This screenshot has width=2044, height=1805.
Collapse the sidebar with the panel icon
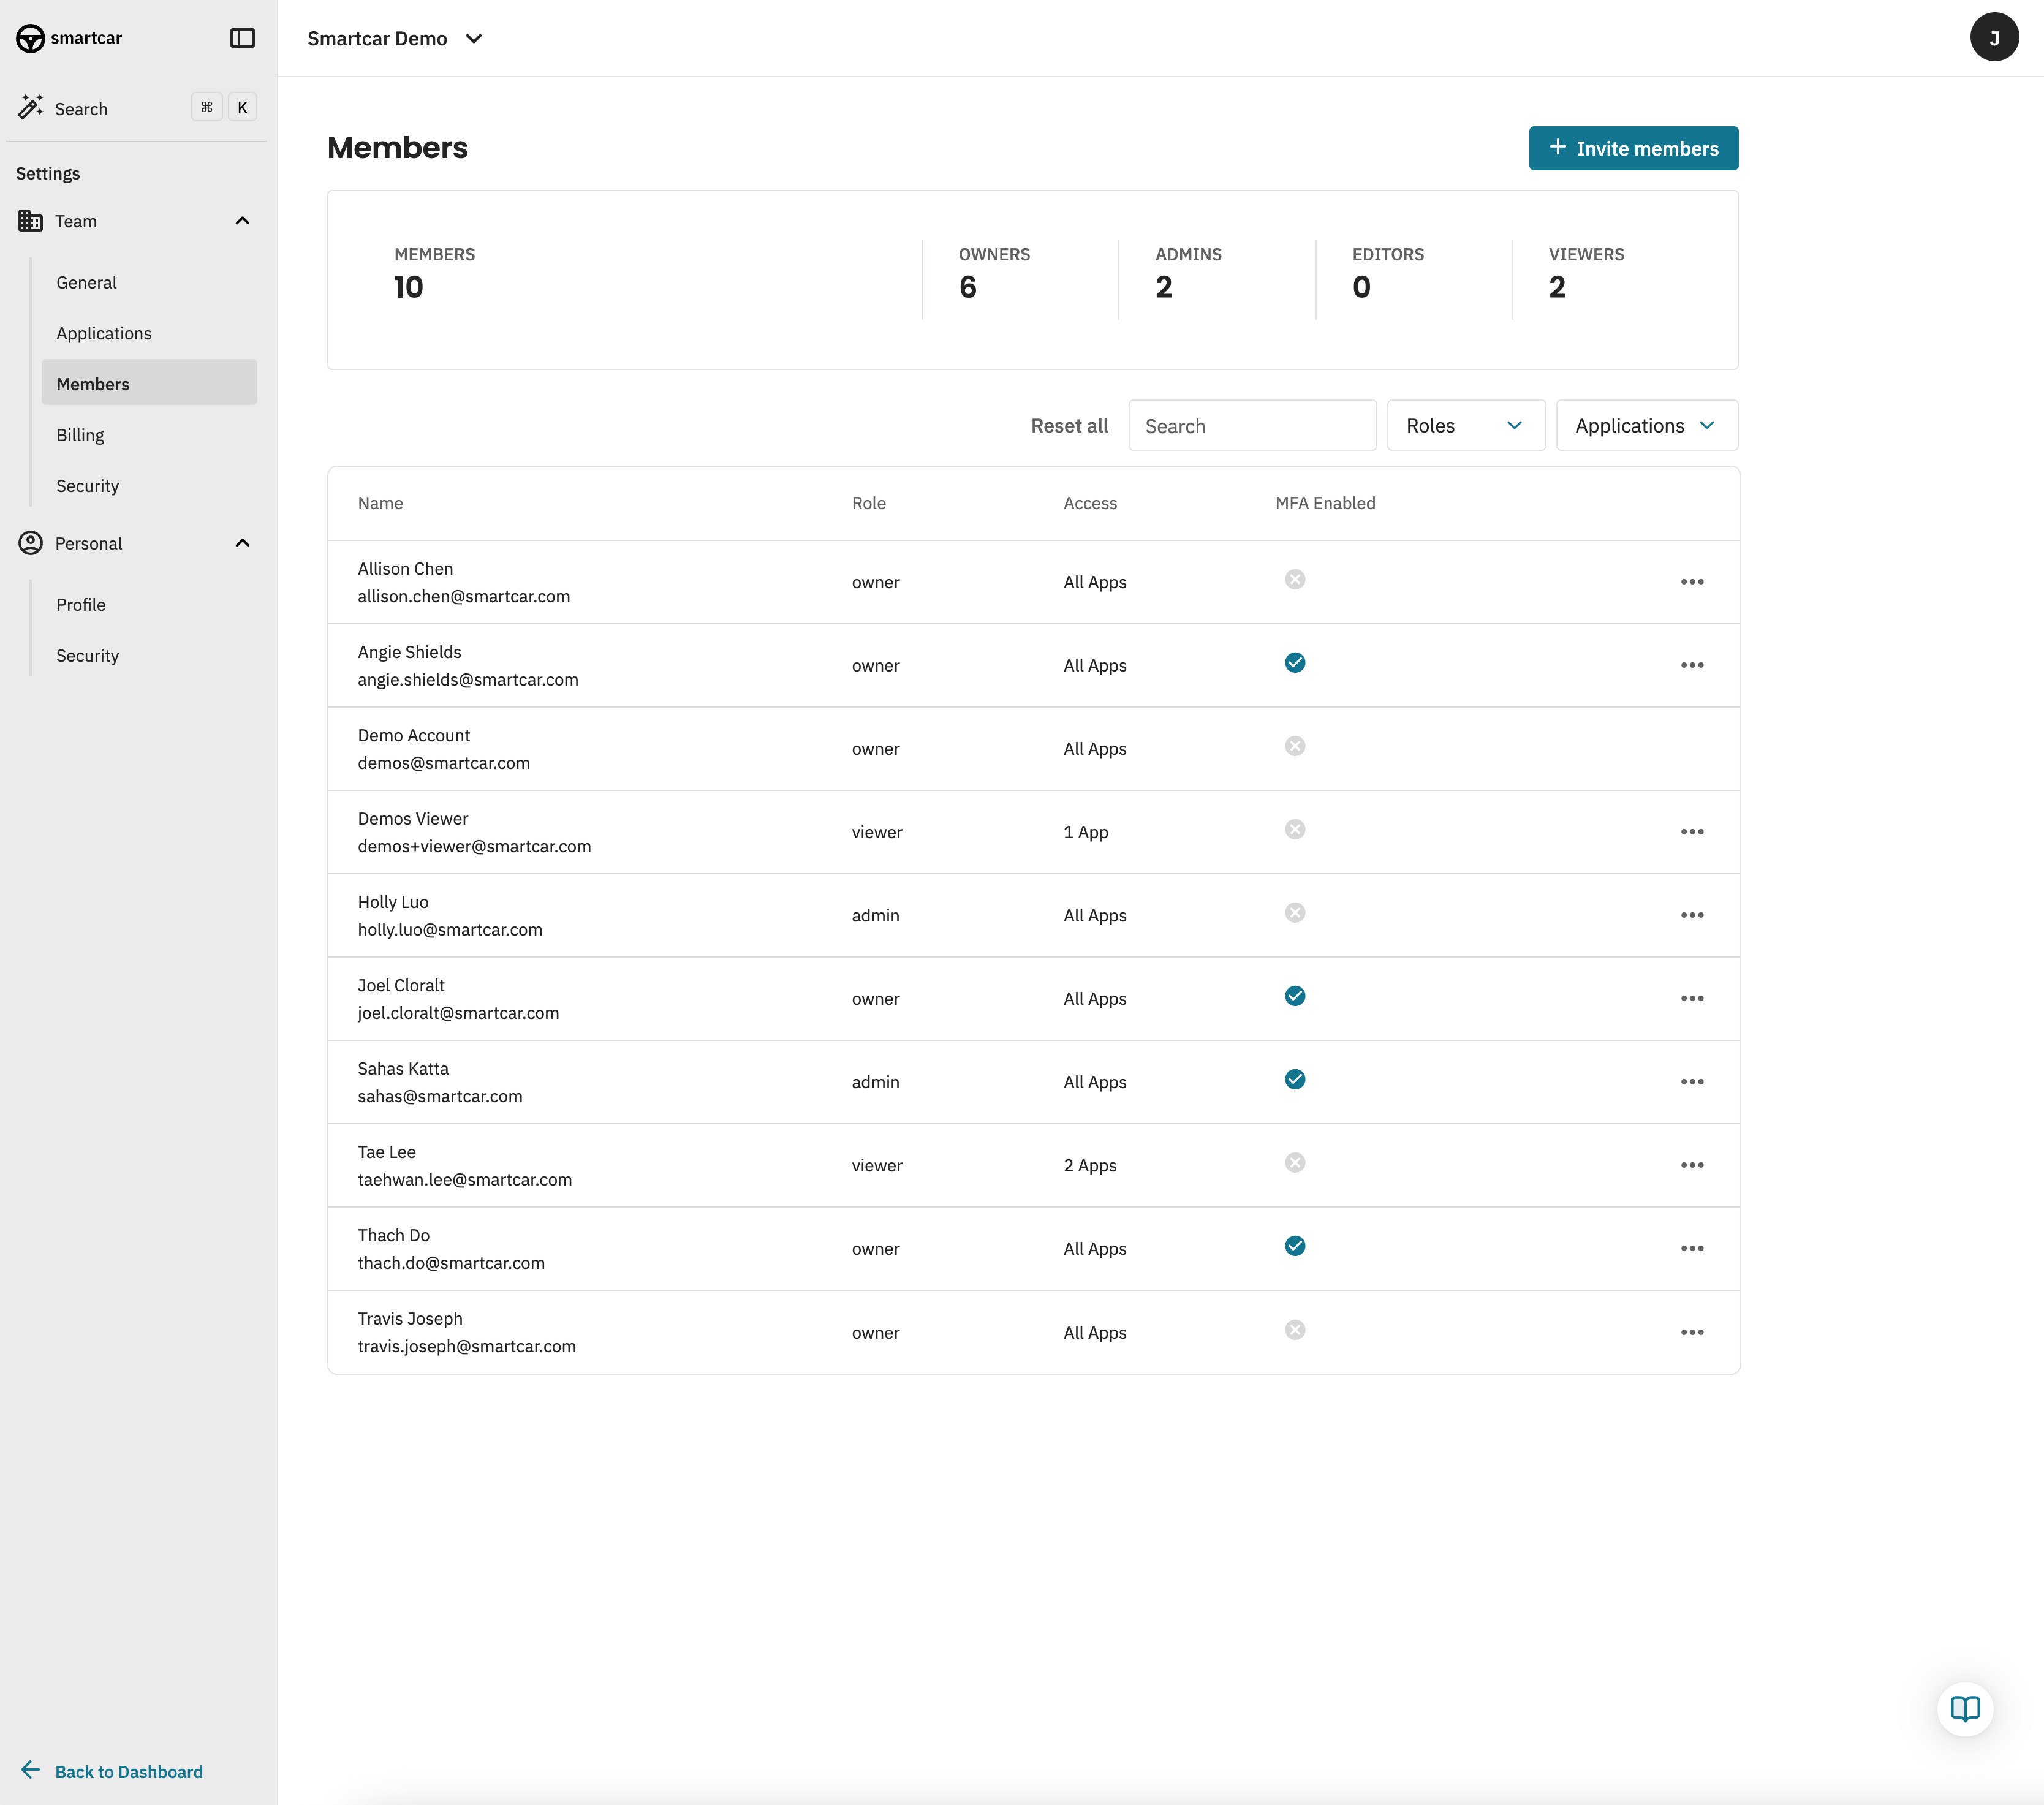coord(242,38)
